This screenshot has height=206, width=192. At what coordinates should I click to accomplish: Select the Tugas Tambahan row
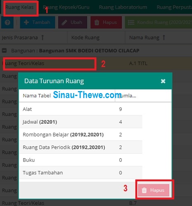81,173
